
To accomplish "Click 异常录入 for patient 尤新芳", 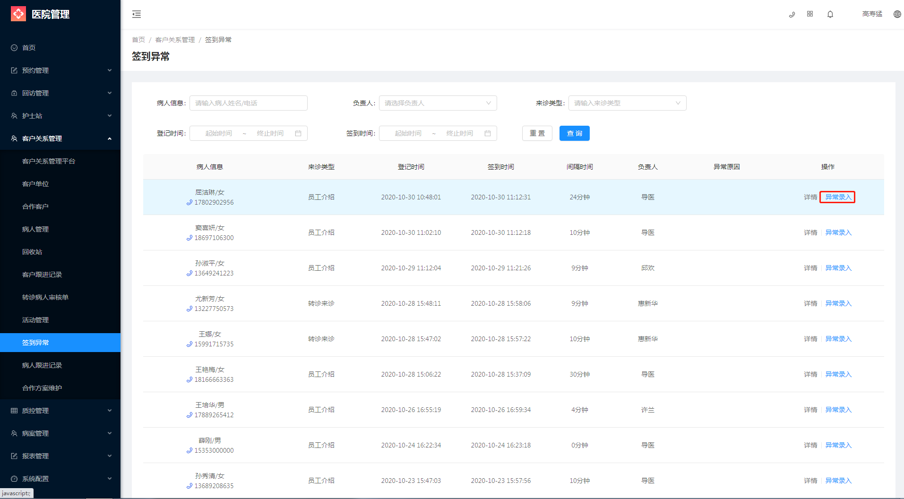I will [838, 303].
